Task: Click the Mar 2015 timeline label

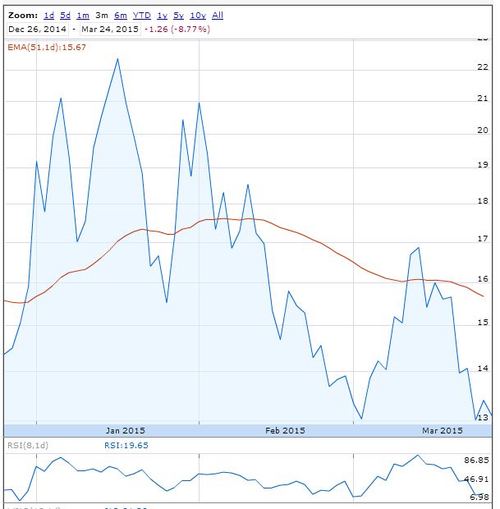Action: coord(443,430)
